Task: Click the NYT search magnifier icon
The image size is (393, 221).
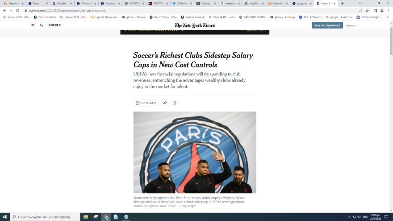Action: pos(42,25)
